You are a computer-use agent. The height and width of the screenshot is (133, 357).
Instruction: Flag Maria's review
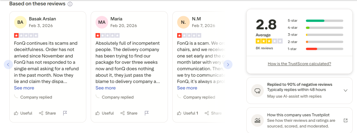point(147,113)
